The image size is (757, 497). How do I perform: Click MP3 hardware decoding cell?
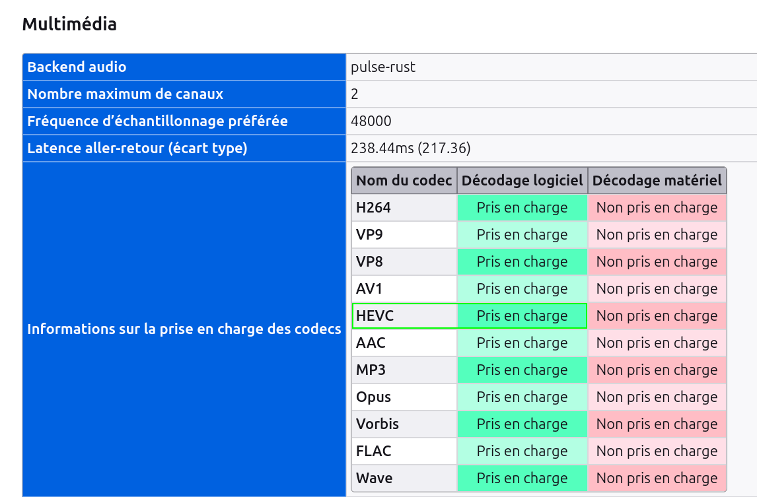tap(657, 370)
